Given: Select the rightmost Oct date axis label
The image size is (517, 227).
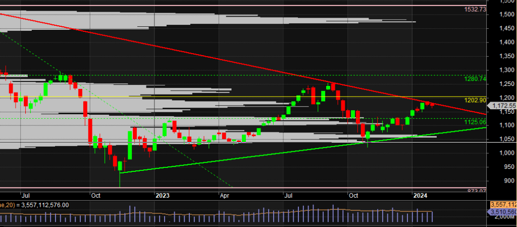Looking at the screenshot, I should click(x=353, y=195).
